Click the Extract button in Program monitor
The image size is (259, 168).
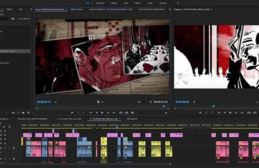pyautogui.click(x=255, y=113)
